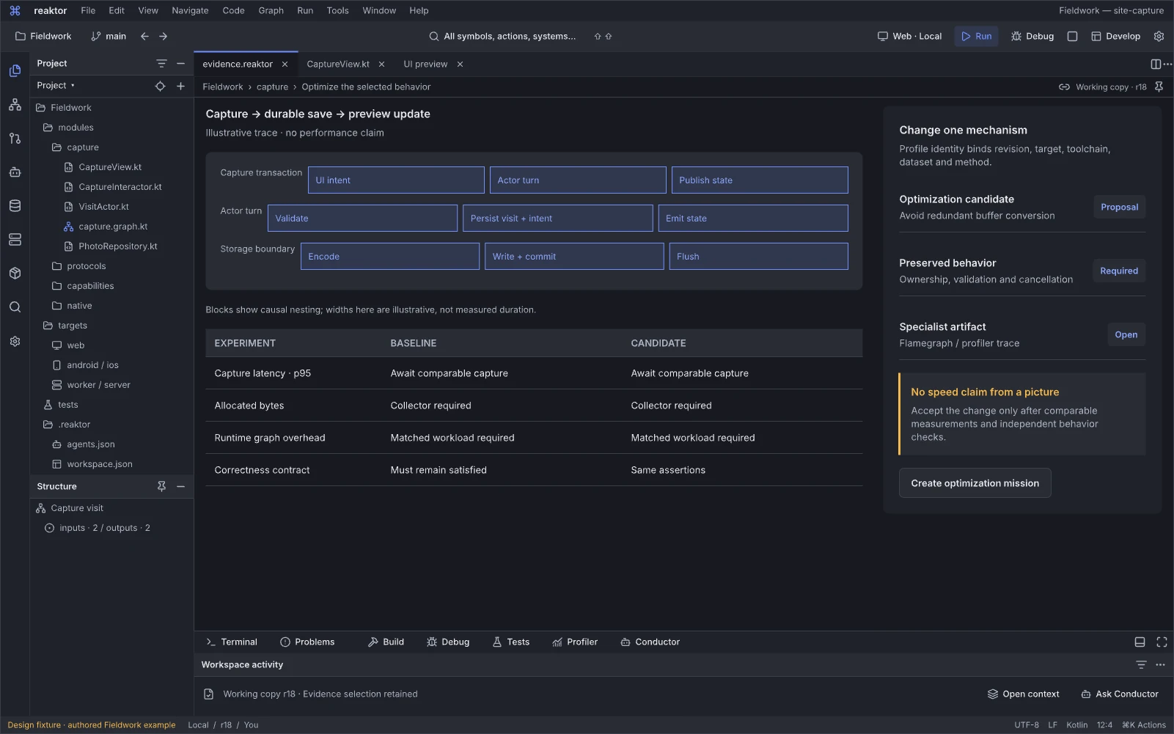The image size is (1174, 734).
Task: Add a new item with Project plus icon
Action: click(x=180, y=86)
